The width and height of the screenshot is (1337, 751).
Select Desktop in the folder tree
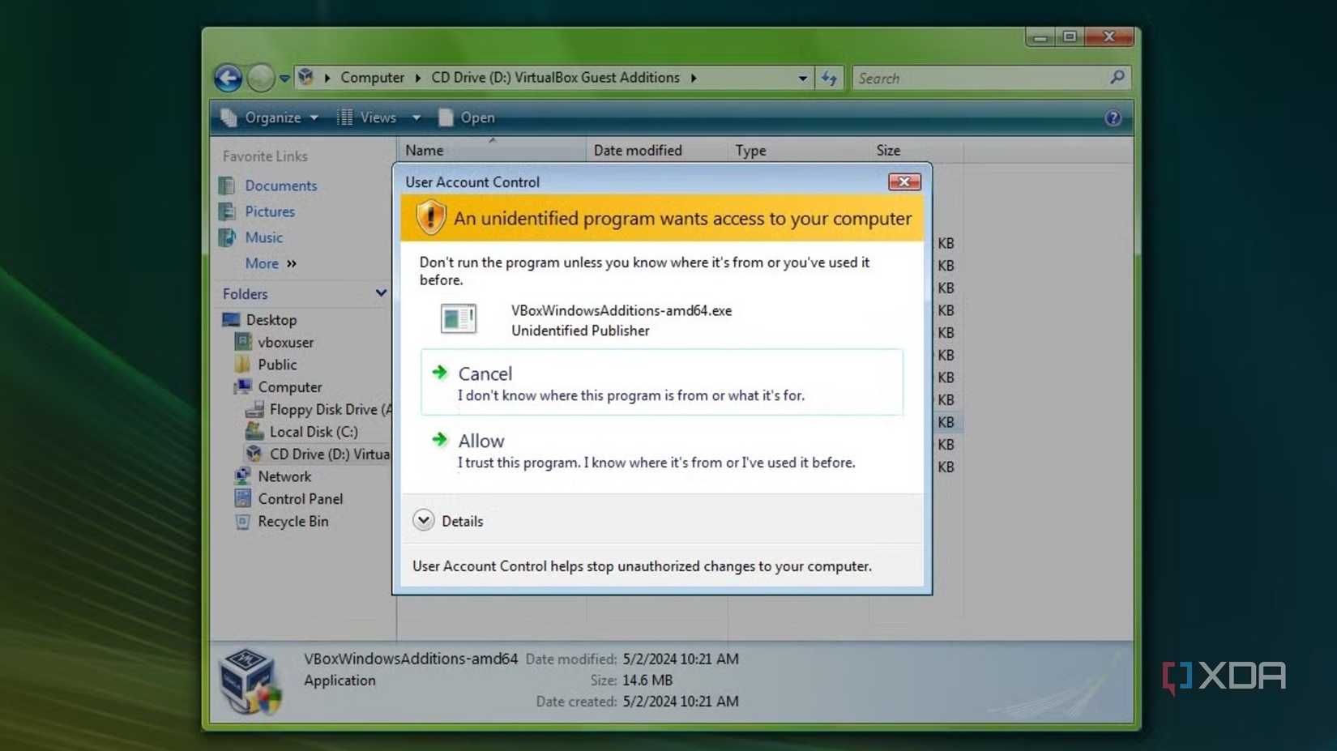click(271, 319)
